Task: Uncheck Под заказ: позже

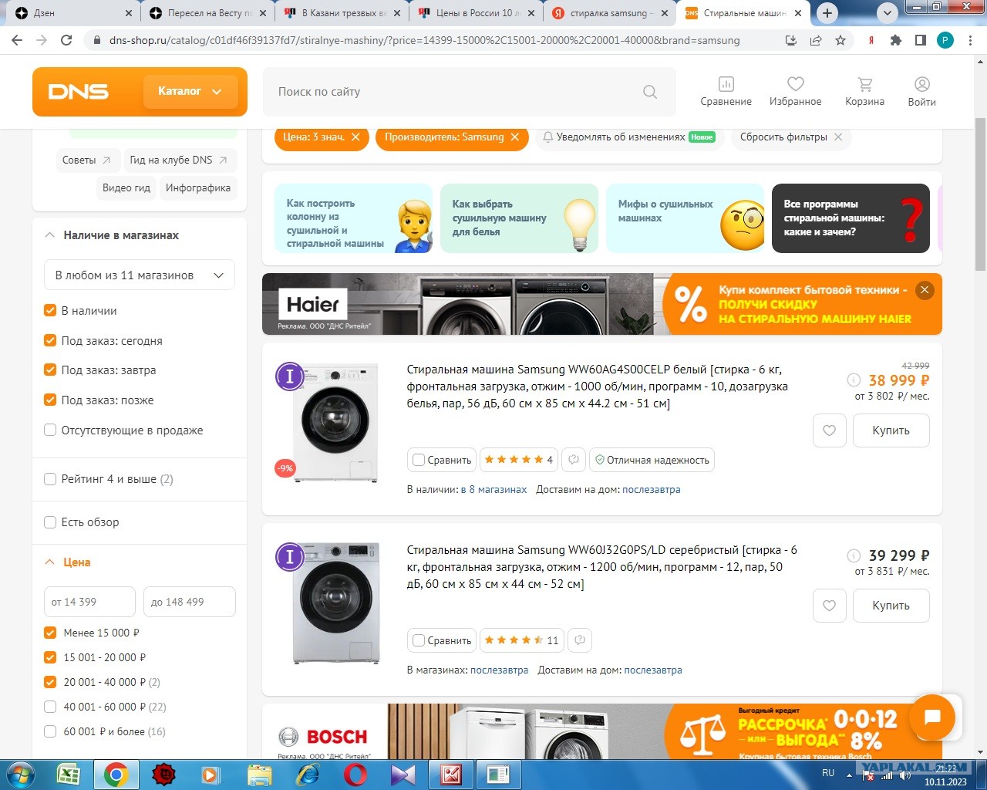Action: pyautogui.click(x=50, y=400)
